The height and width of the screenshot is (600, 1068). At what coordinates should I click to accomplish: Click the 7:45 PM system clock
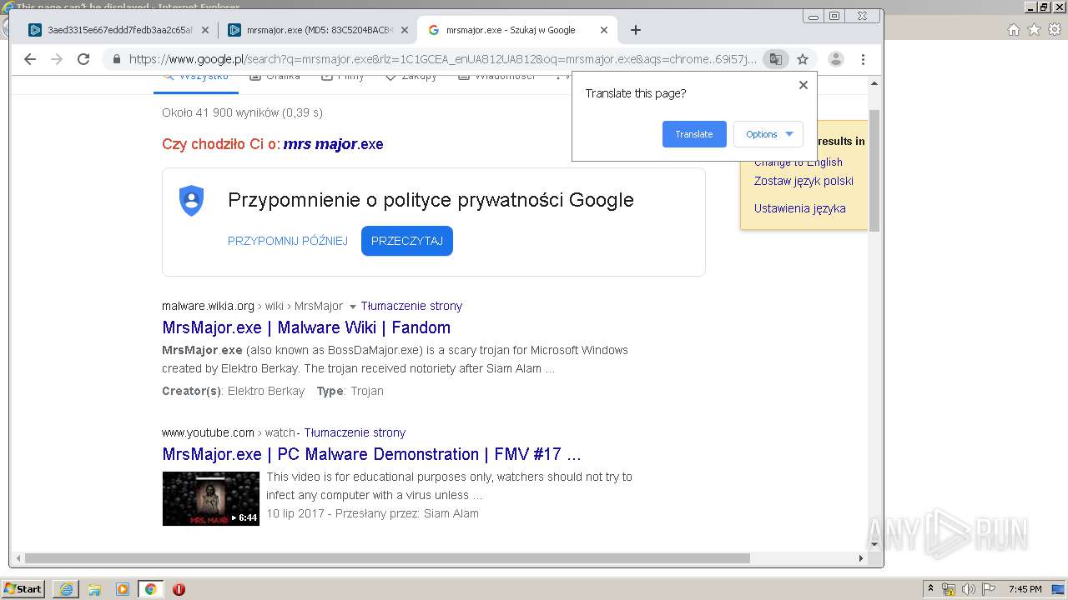tap(1025, 589)
